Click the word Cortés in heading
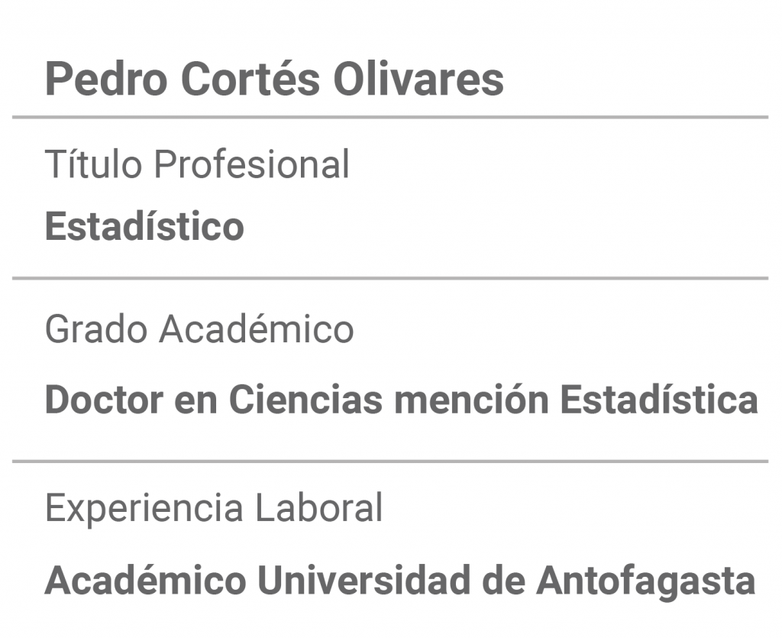This screenshot has height=638, width=782. click(250, 79)
